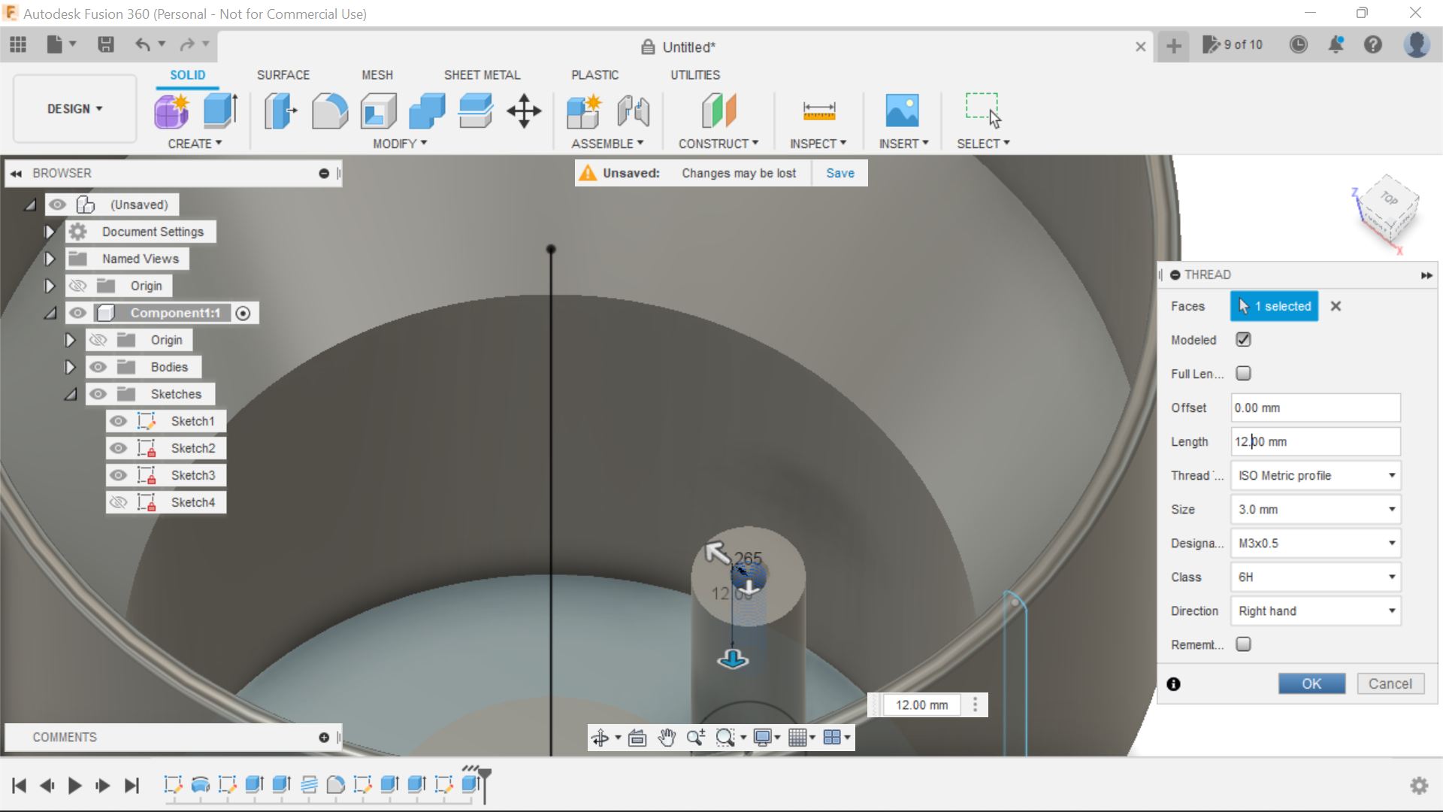Viewport: 1443px width, 812px height.
Task: Show Sketch4 using its eye icon
Action: (119, 502)
